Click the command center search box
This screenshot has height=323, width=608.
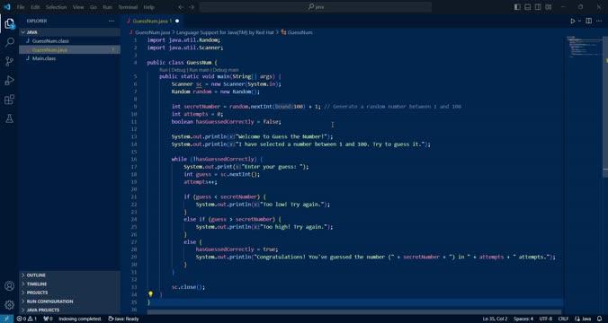coord(316,7)
